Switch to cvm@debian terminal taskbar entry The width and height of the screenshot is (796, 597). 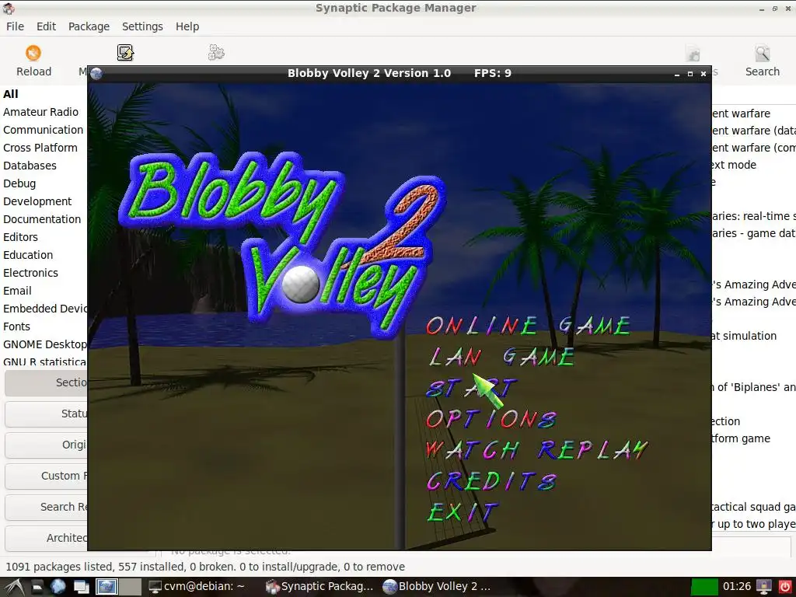tap(197, 587)
